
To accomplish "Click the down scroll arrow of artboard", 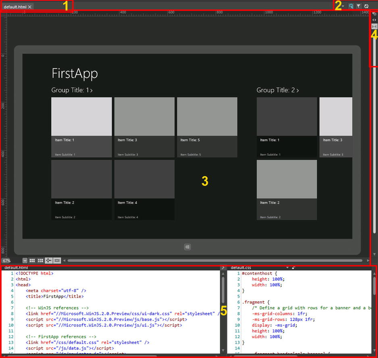I will pyautogui.click(x=374, y=255).
